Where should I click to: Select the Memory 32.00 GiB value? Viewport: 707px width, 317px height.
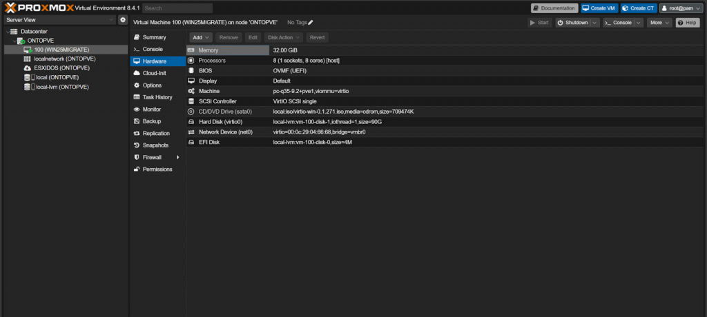coord(285,50)
